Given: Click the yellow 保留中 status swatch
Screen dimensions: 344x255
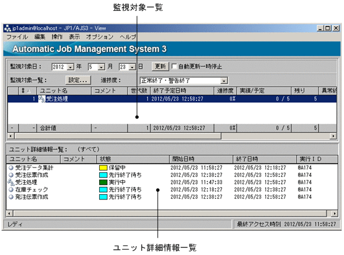Looking at the screenshot, I should pyautogui.click(x=103, y=168).
